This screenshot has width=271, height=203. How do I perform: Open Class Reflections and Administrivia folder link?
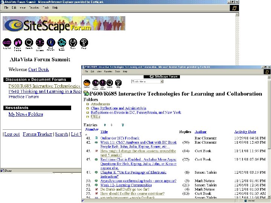coord(119,108)
